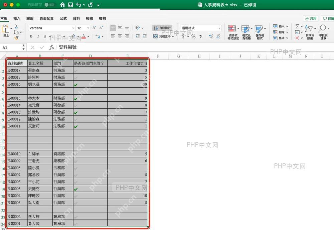Viewport: 334px width, 230px height.
Task: Increase the font size
Action: 95,28
